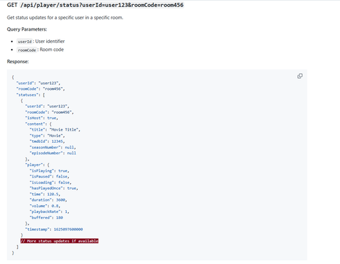
Task: Click the 'Query Parameters:' label
Action: (x=27, y=29)
